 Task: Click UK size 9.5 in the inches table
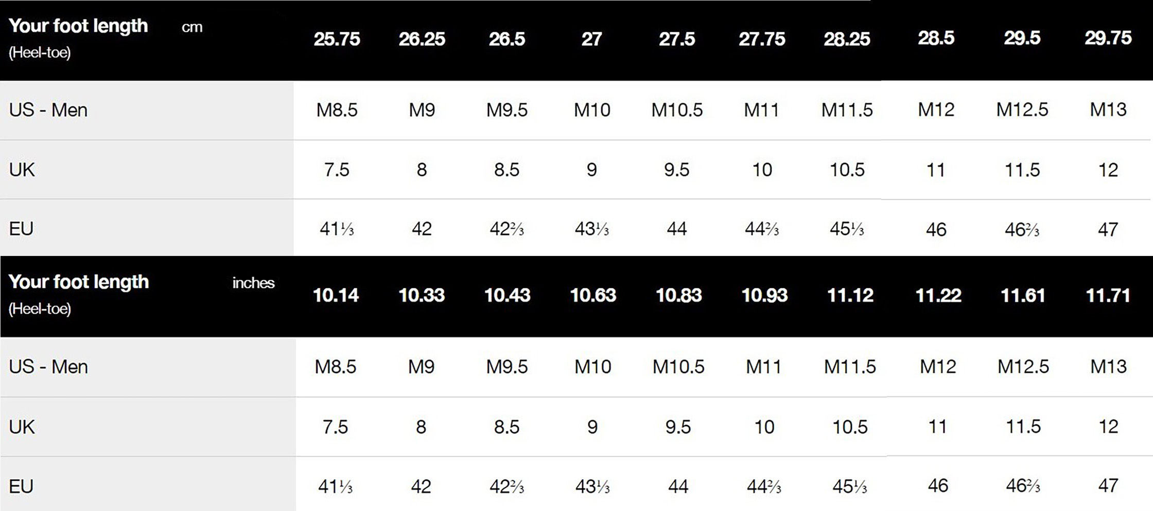(678, 427)
